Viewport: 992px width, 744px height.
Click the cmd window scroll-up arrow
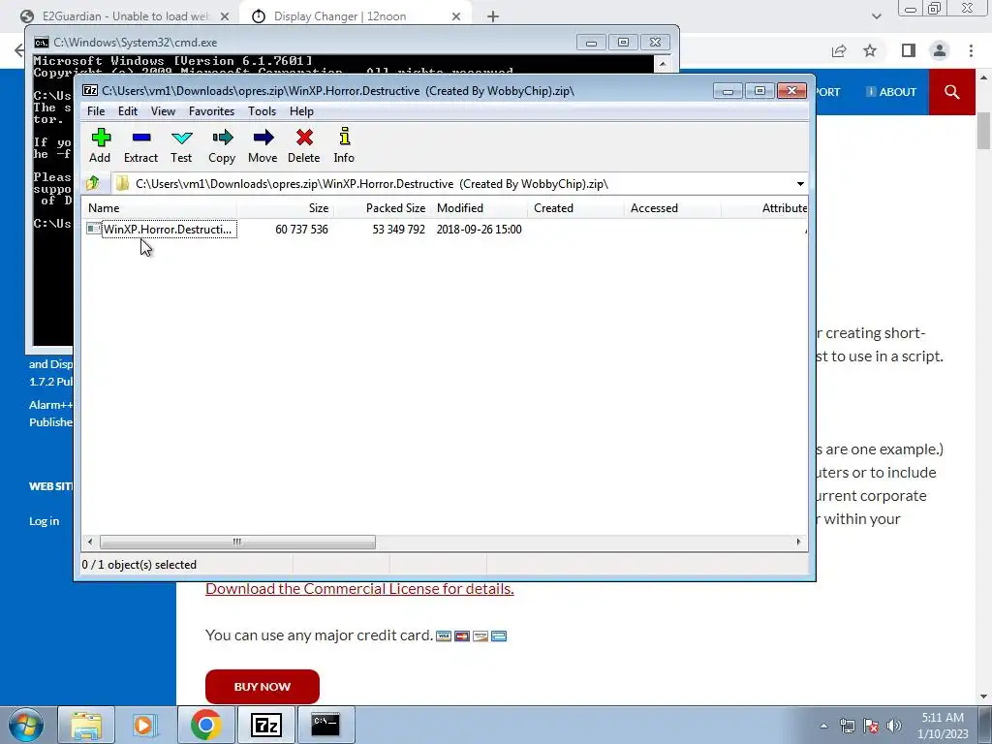[x=663, y=63]
